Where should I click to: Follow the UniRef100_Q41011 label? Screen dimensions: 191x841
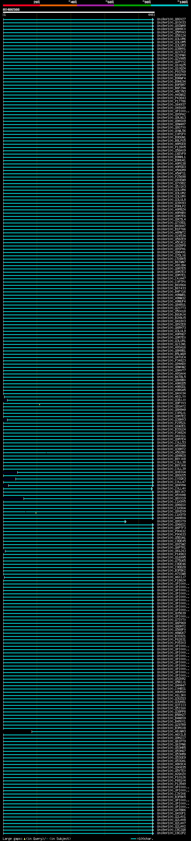click(x=171, y=436)
